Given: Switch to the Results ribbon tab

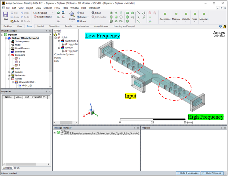Looking at the screenshot, I should click(68, 26).
